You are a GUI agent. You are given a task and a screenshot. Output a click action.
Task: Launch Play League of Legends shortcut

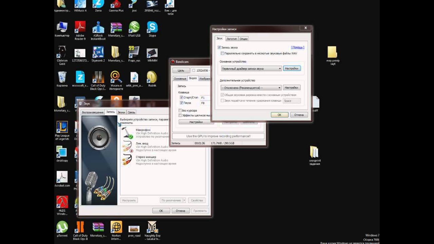62,131
